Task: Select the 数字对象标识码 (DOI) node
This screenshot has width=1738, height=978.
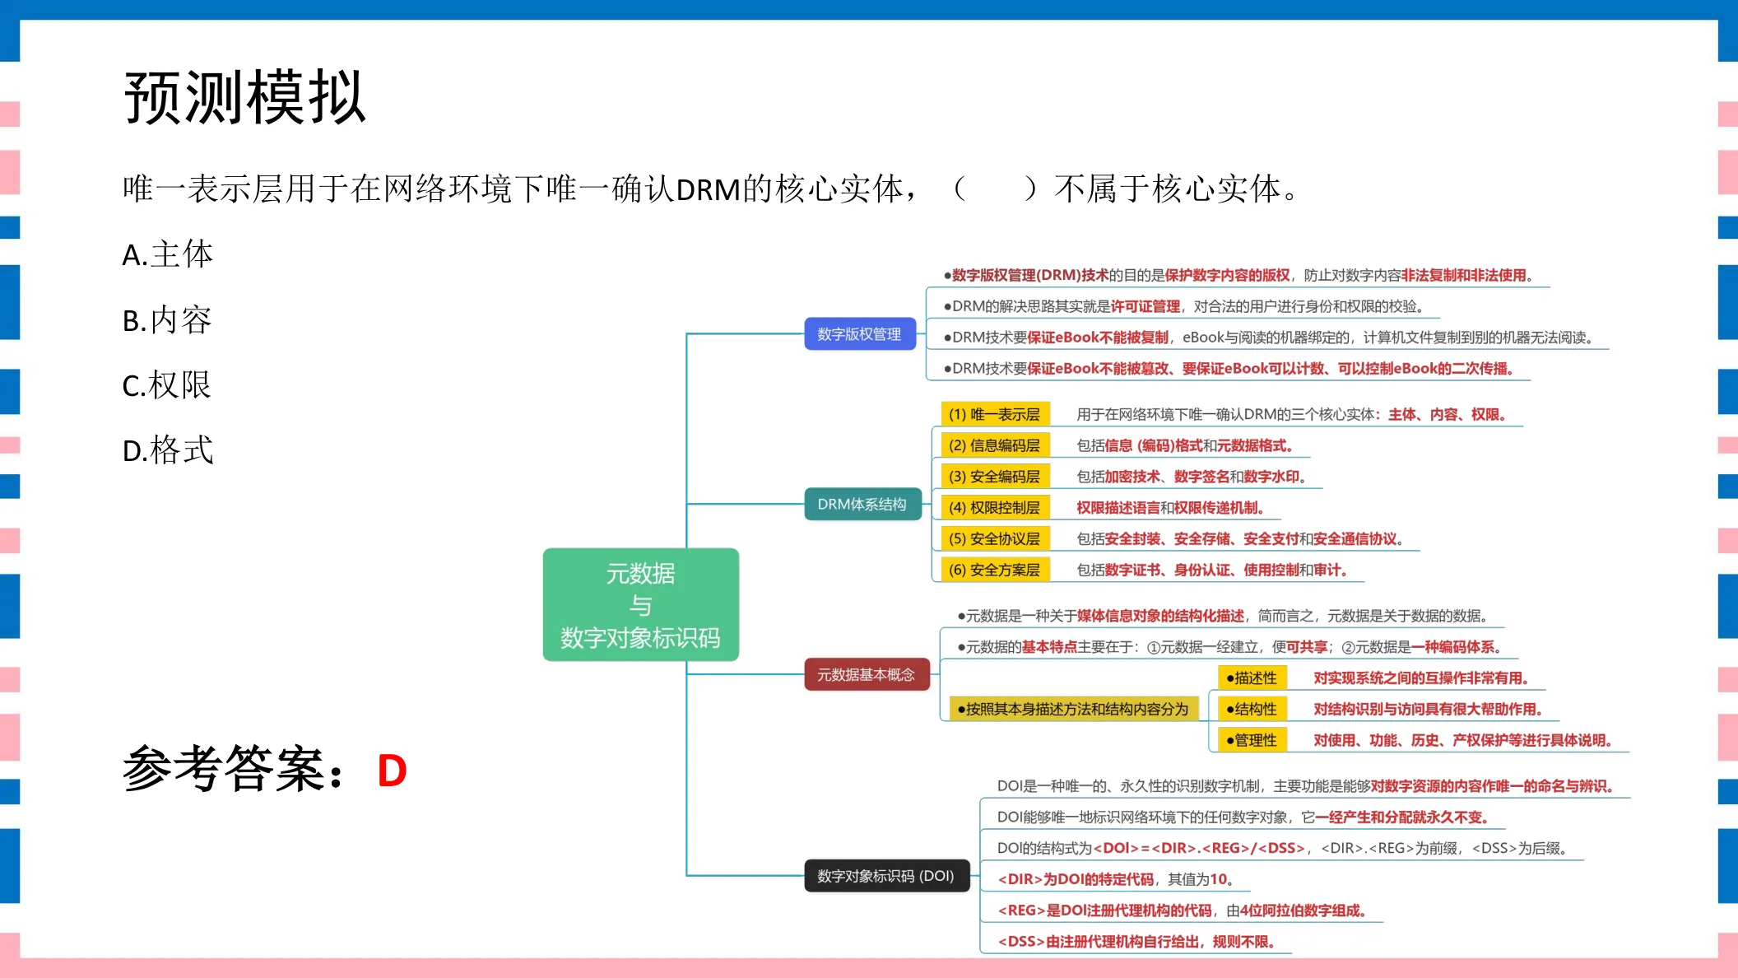Action: pyautogui.click(x=886, y=876)
